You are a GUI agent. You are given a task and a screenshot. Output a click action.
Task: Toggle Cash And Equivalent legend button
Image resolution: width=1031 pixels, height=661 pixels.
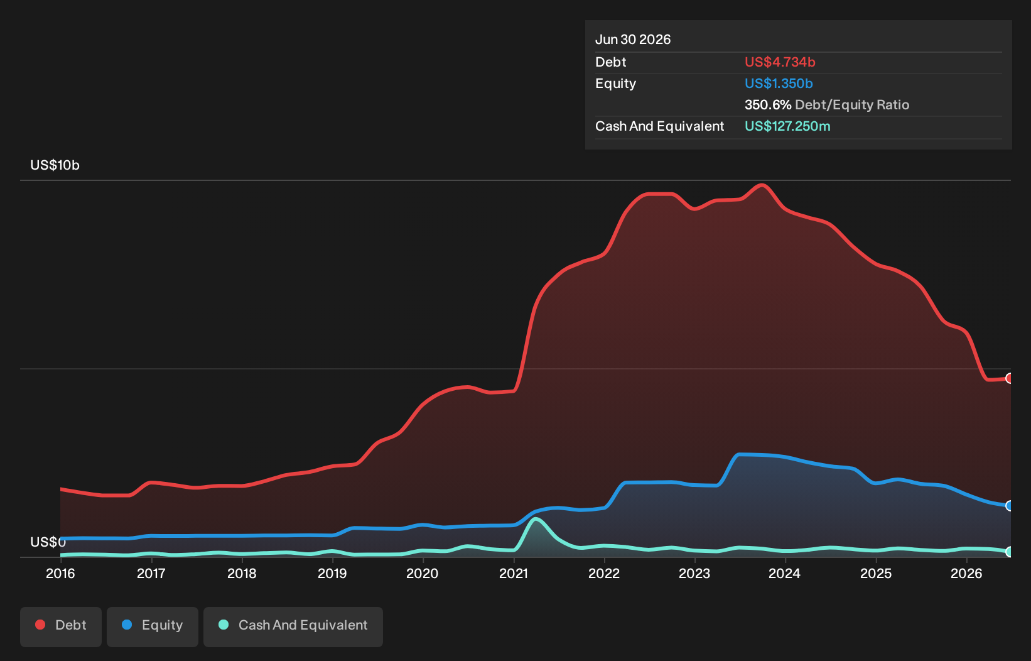(x=293, y=626)
